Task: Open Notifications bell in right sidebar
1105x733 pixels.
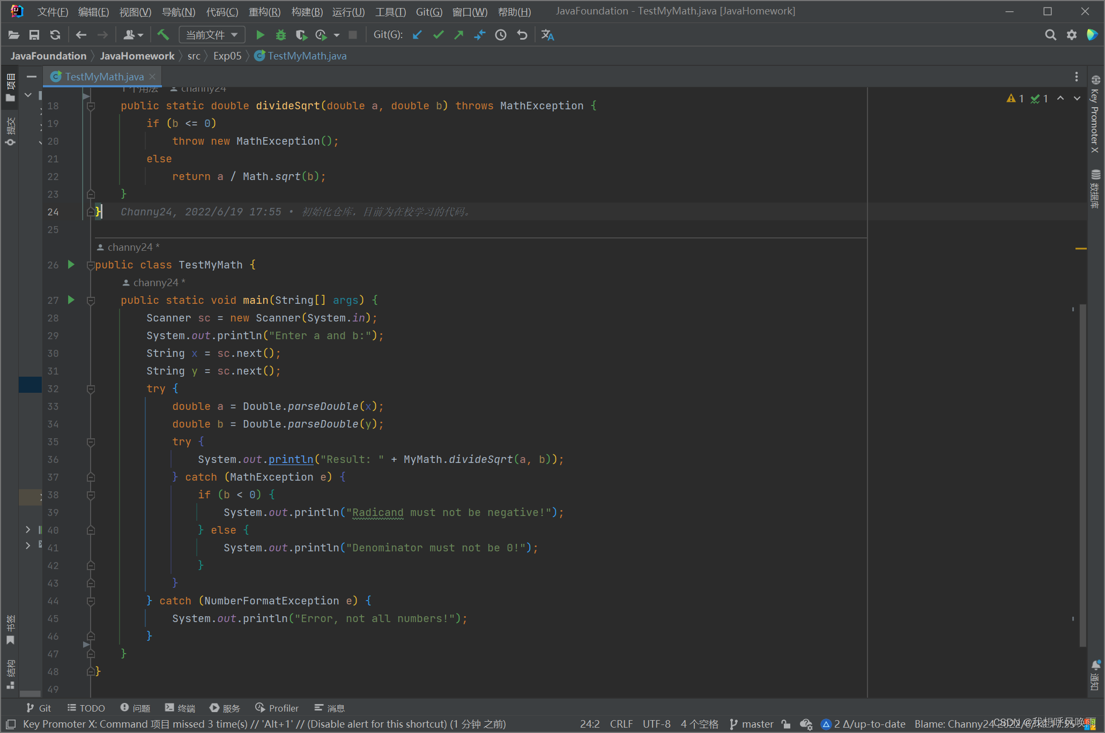Action: (x=1095, y=675)
